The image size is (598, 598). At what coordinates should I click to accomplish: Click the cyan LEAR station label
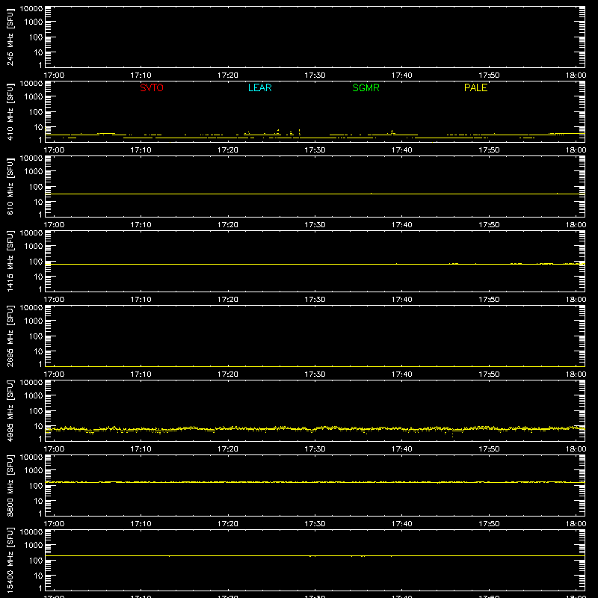pyautogui.click(x=259, y=87)
